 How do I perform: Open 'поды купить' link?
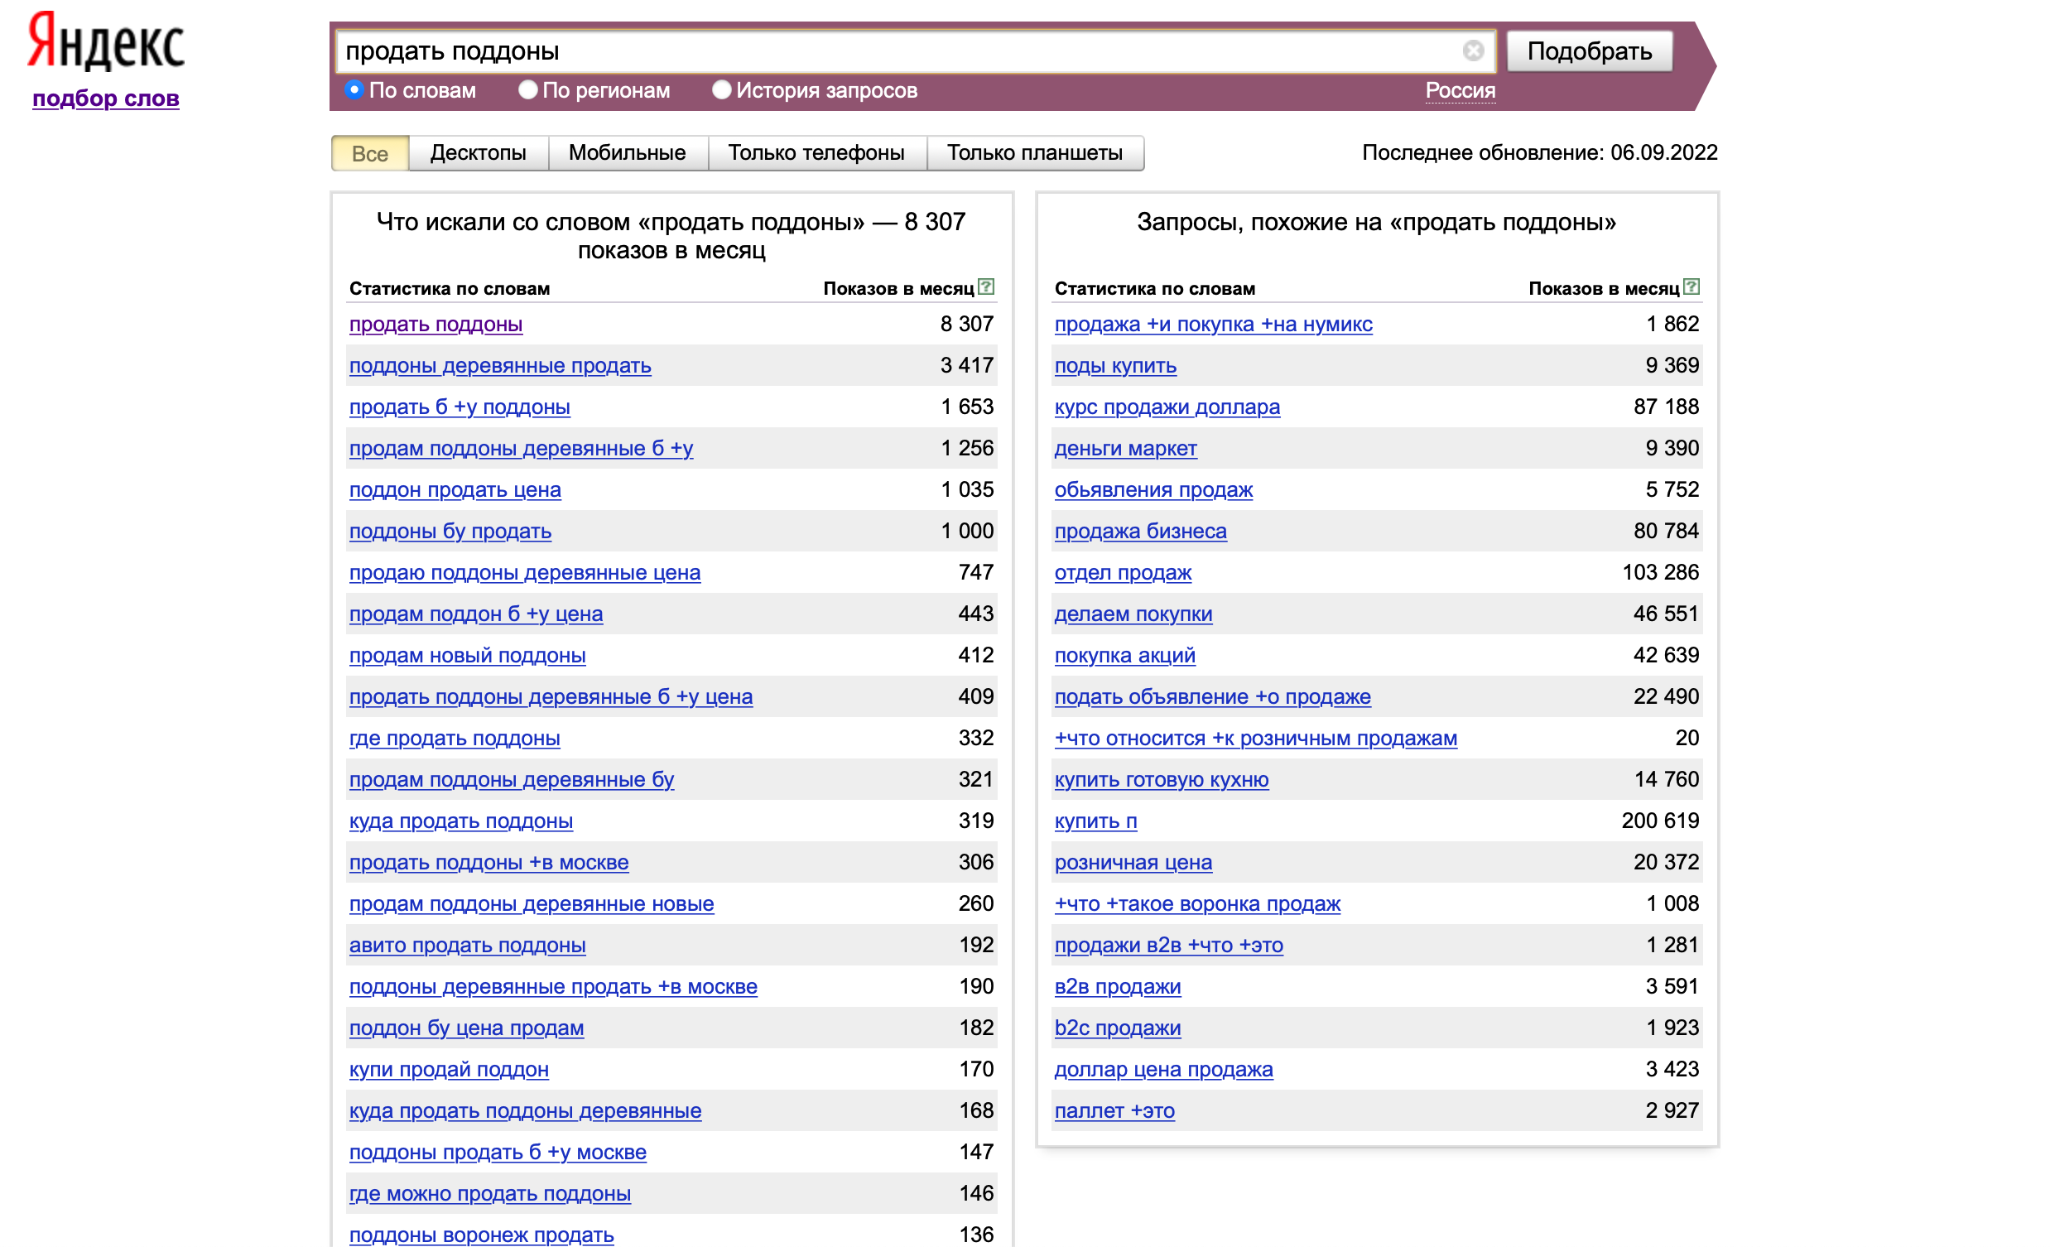pyautogui.click(x=1116, y=366)
